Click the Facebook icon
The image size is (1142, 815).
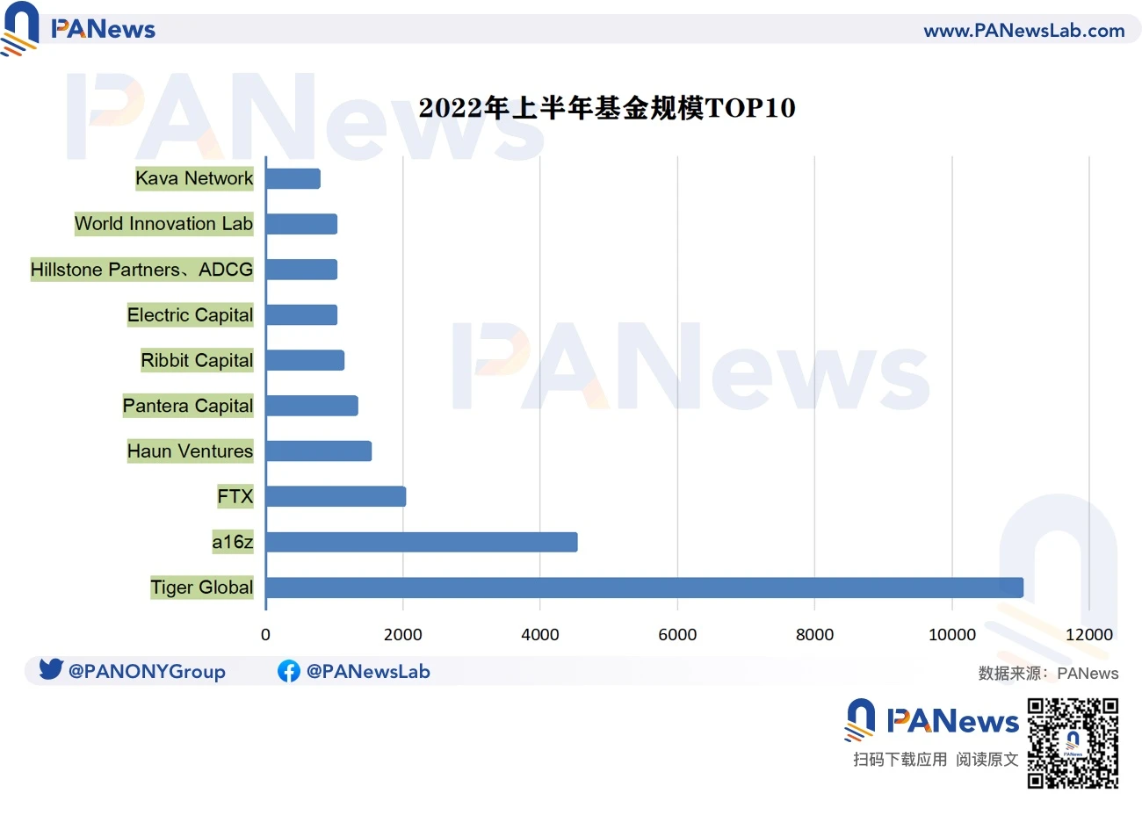coord(288,671)
